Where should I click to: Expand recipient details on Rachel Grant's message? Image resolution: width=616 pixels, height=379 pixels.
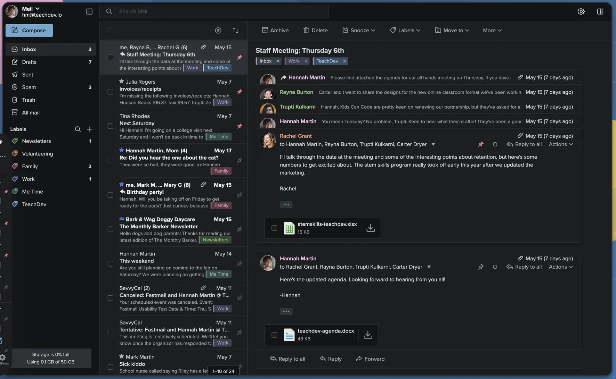[433, 144]
